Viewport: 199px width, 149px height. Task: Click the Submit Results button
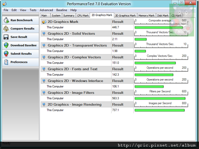coord(20,54)
